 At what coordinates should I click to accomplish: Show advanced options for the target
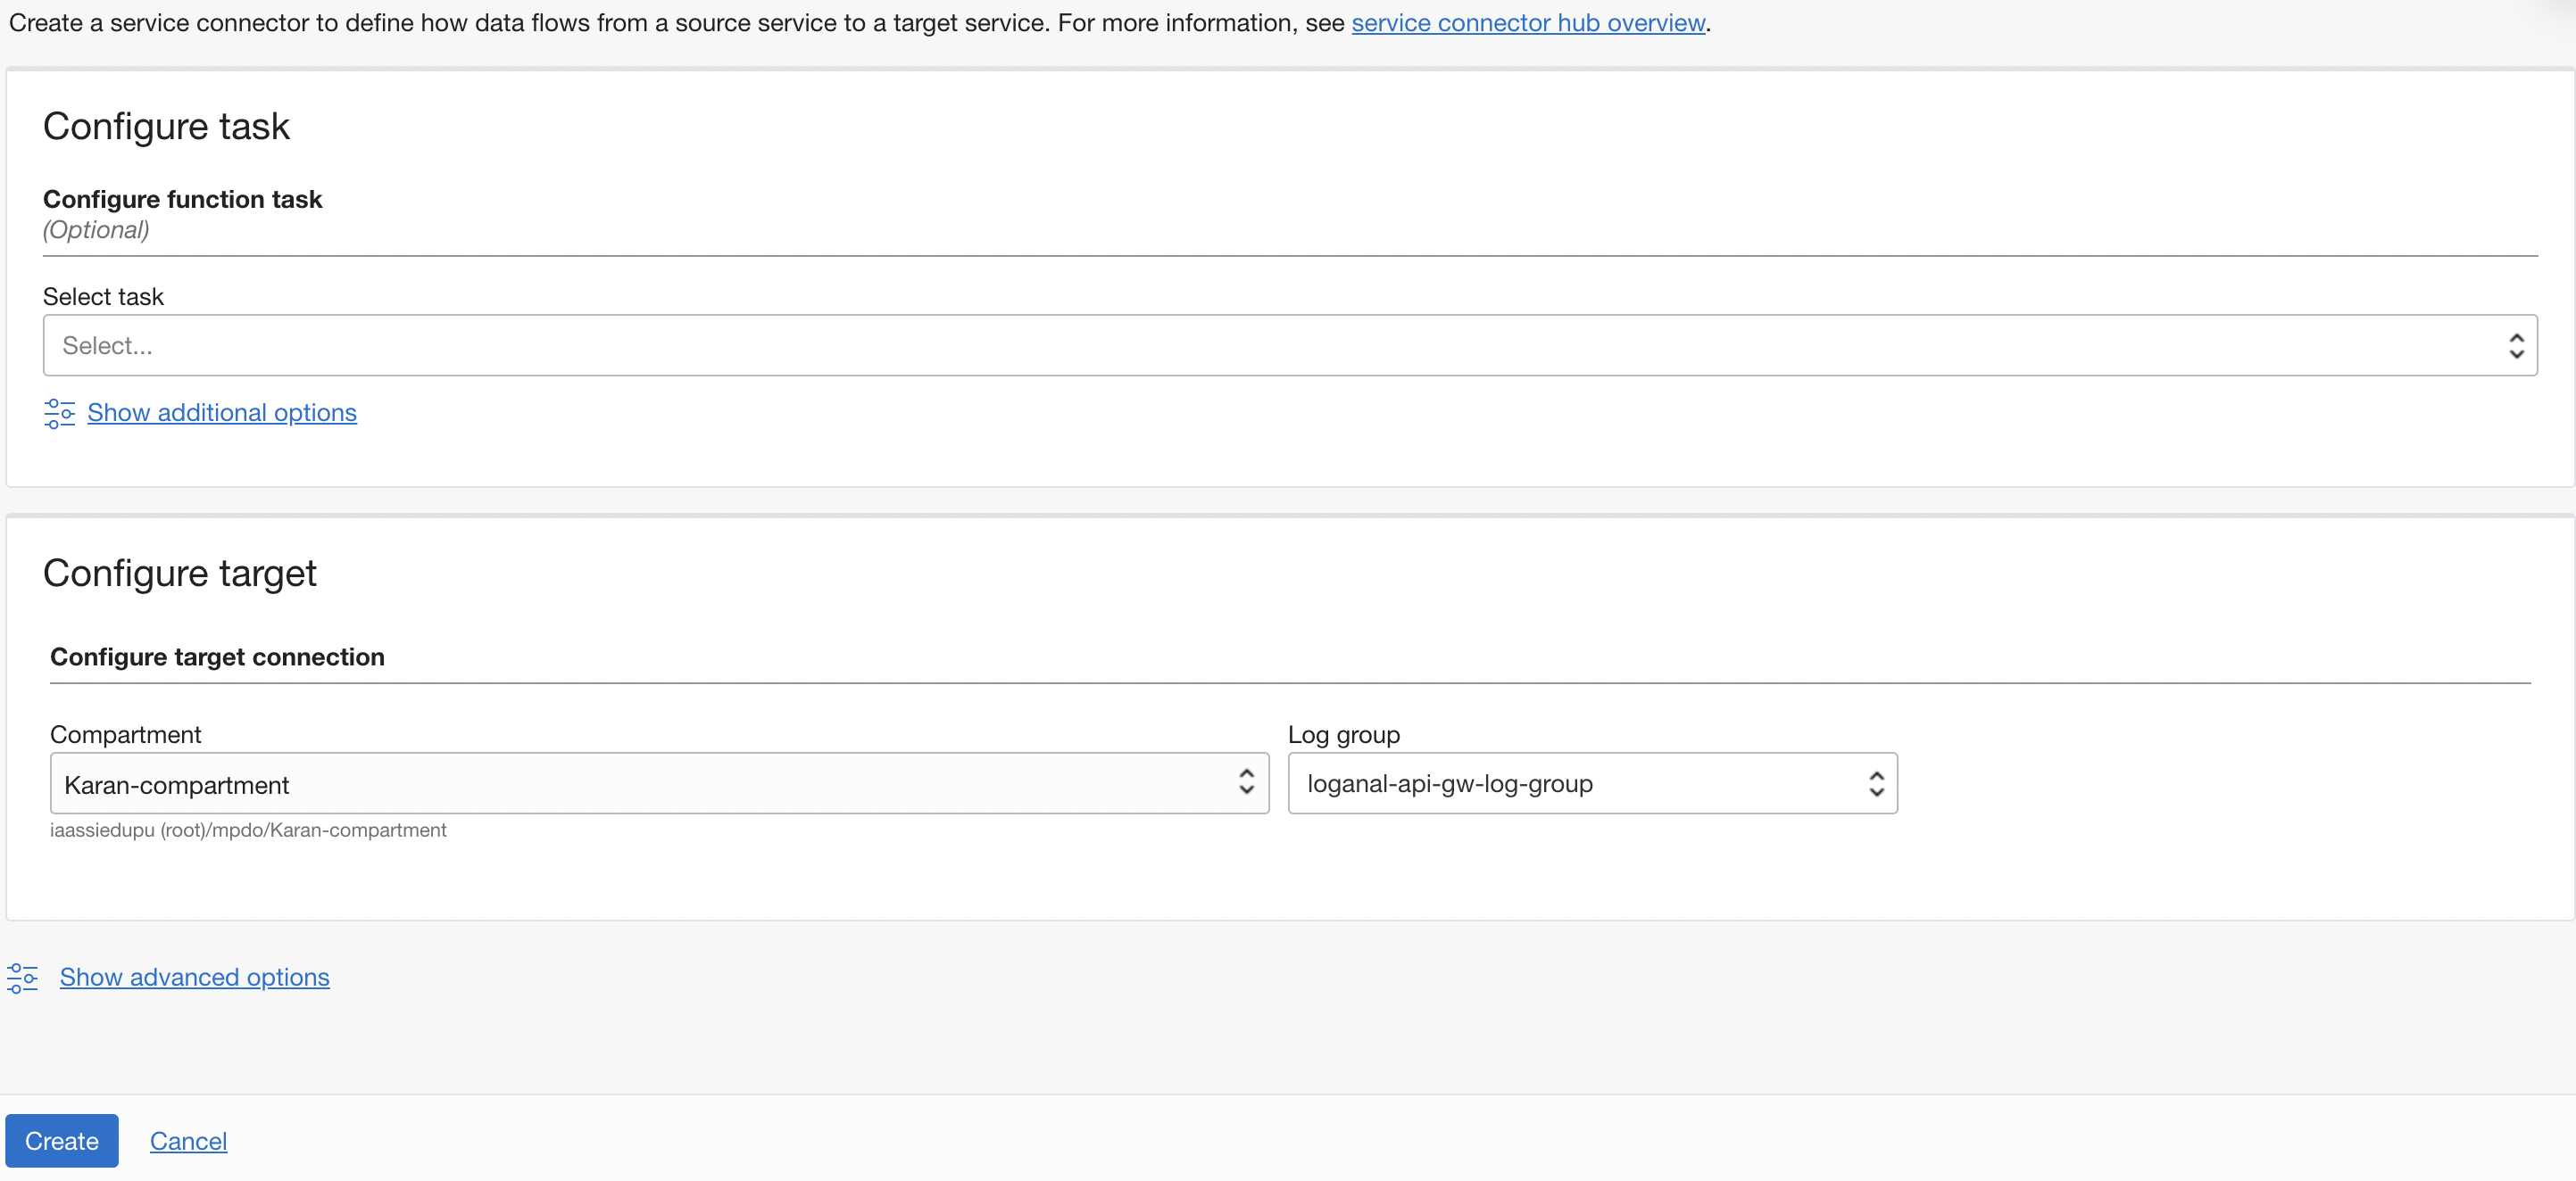point(194,977)
